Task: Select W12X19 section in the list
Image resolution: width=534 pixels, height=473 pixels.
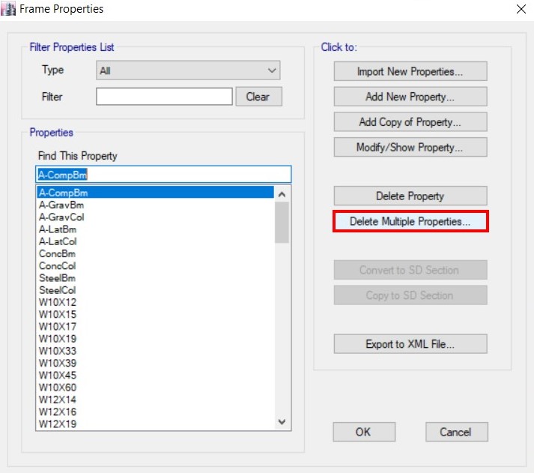Action: (155, 424)
